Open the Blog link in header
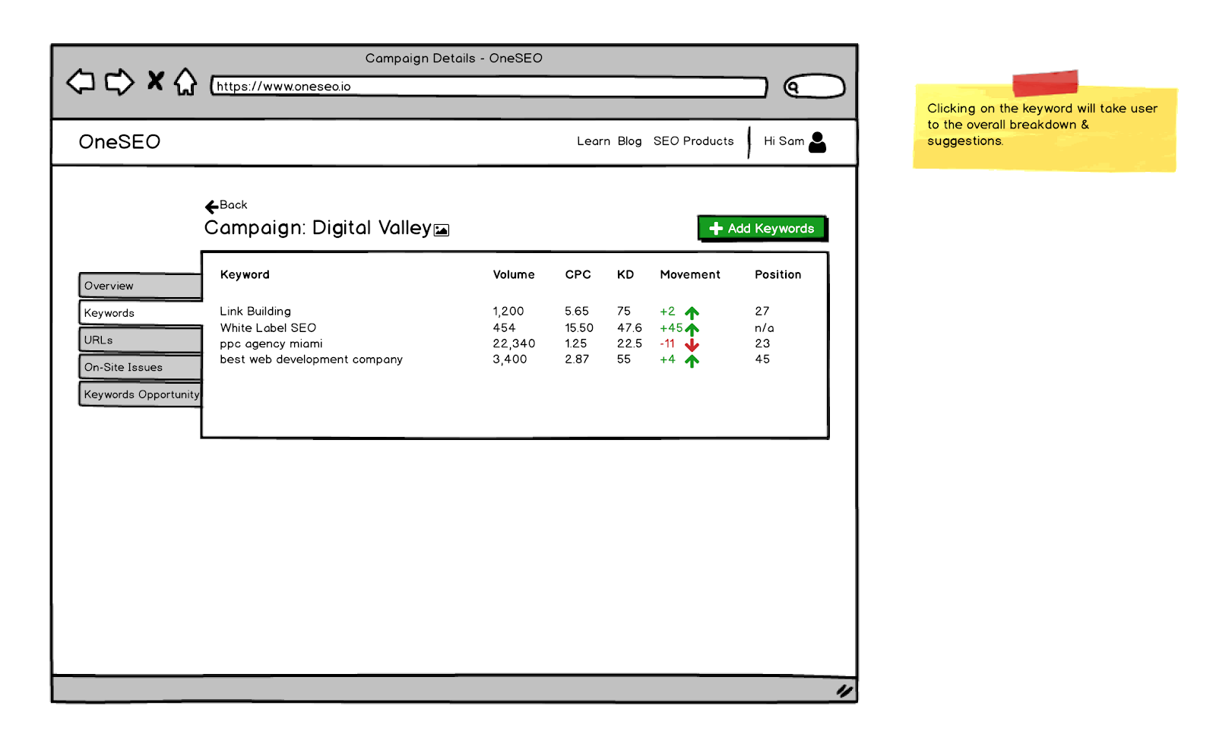 tap(629, 141)
